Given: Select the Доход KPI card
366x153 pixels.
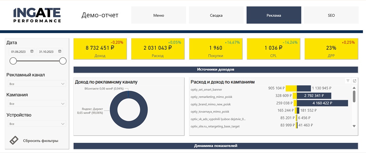Looking at the screenshot, I should tap(100, 48).
